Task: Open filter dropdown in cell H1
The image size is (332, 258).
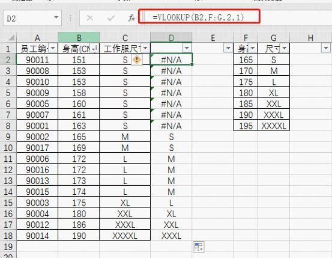Action: 325,48
